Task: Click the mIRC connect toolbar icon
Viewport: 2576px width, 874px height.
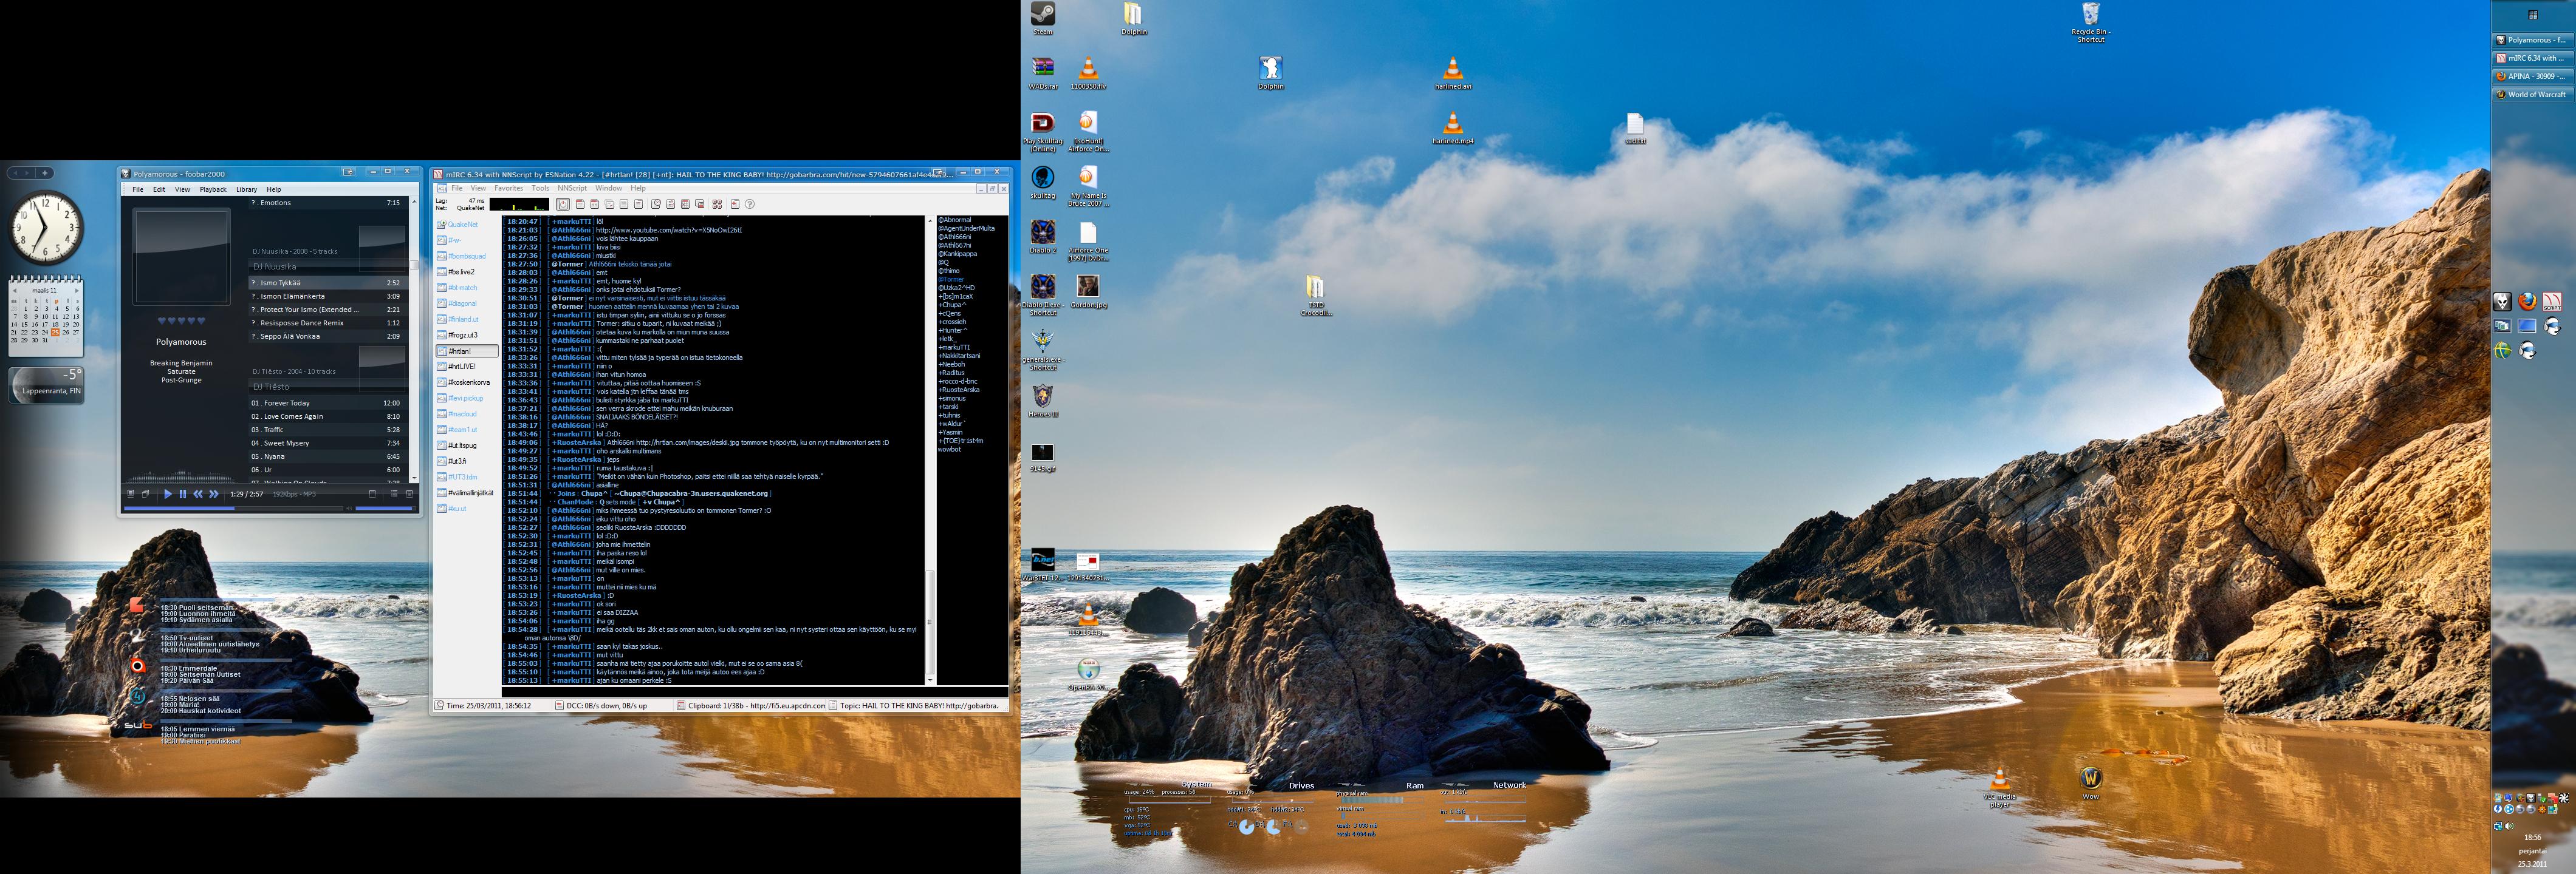Action: (563, 205)
